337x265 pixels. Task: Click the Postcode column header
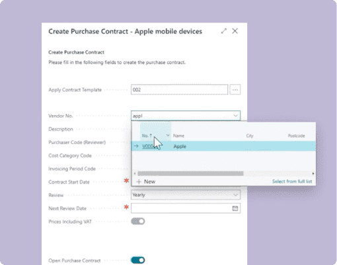click(296, 135)
